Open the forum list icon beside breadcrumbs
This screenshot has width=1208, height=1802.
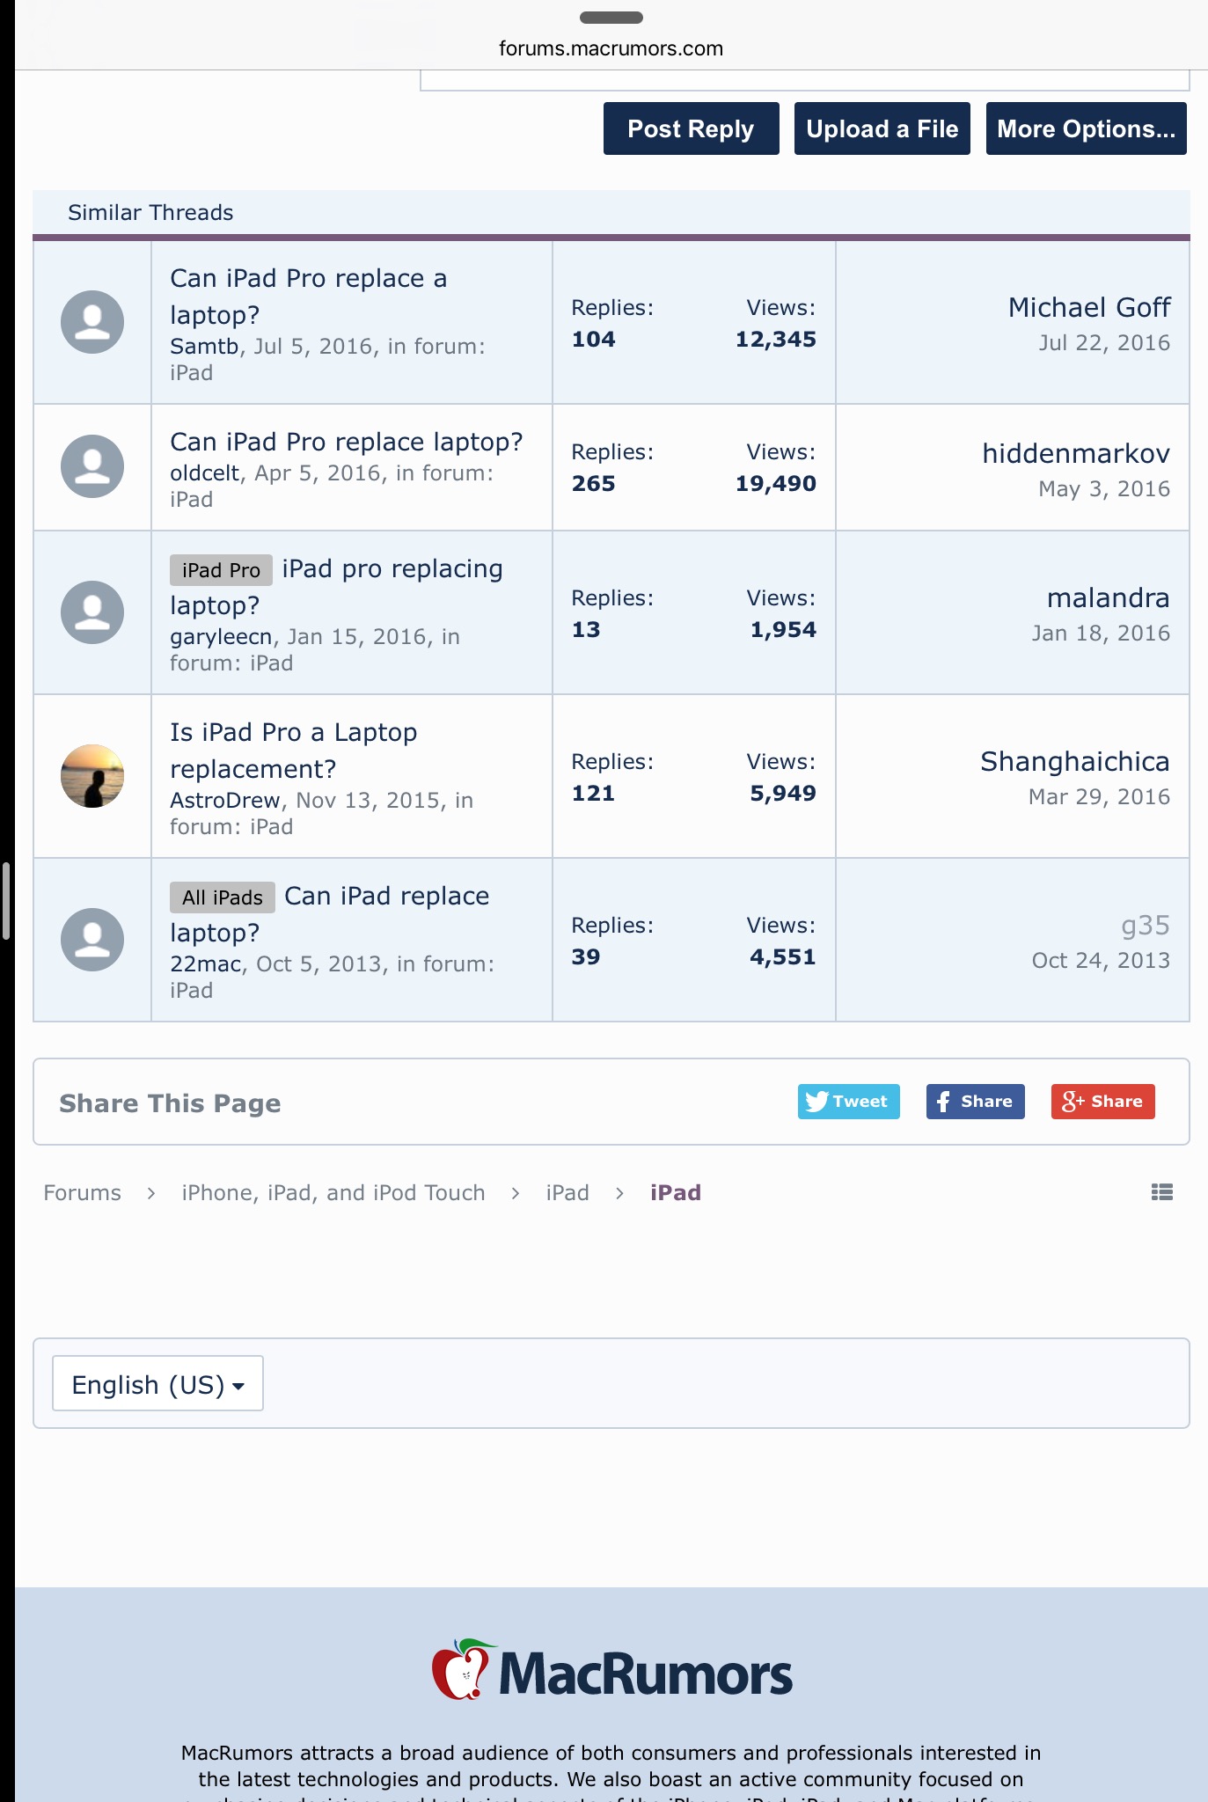pos(1161,1192)
